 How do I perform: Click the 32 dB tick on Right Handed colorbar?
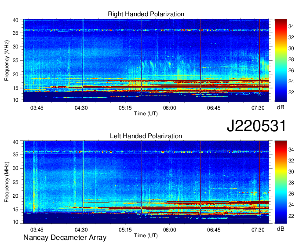pos(291,37)
